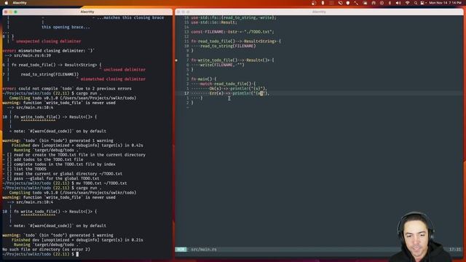Click the 'Ok(s) => println!' line
The height and width of the screenshot is (262, 466).
pyautogui.click(x=238, y=89)
